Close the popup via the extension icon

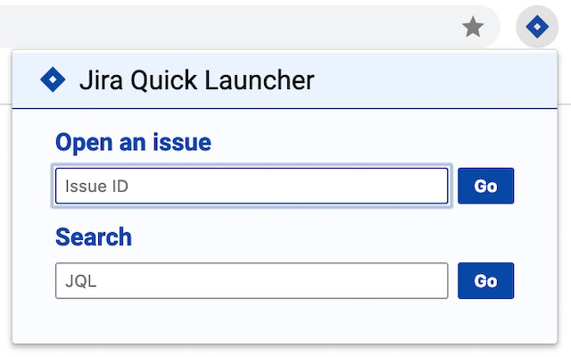click(x=537, y=27)
